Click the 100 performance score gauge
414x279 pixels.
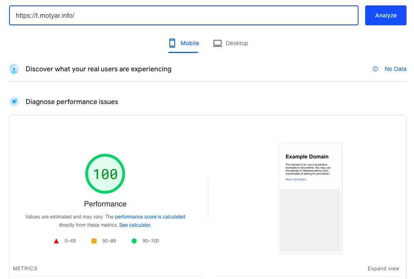pyautogui.click(x=105, y=174)
